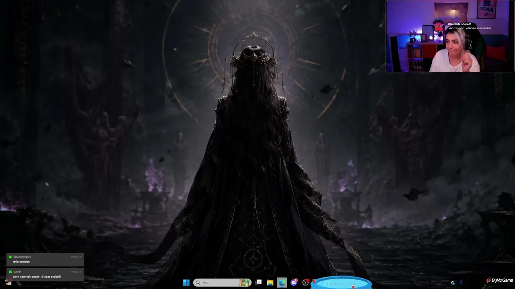Image resolution: width=515 pixels, height=289 pixels.
Task: Click the chat message "latla camdan"
Action: pyautogui.click(x=21, y=262)
